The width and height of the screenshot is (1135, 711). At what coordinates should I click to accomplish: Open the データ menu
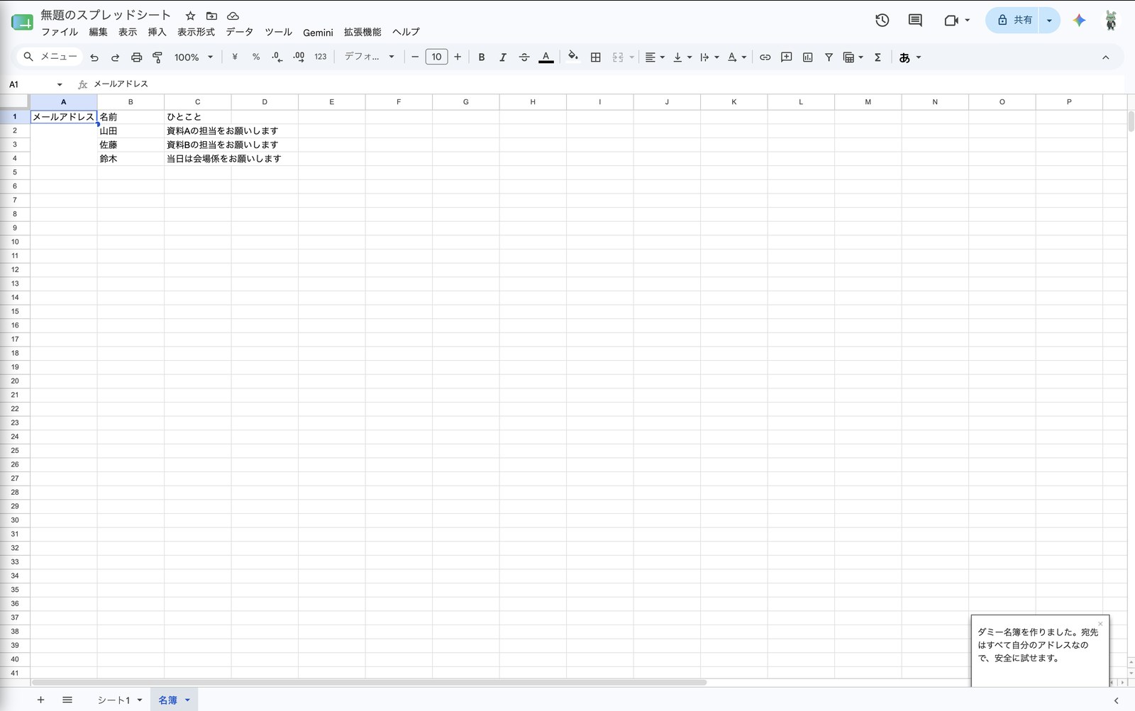point(239,32)
